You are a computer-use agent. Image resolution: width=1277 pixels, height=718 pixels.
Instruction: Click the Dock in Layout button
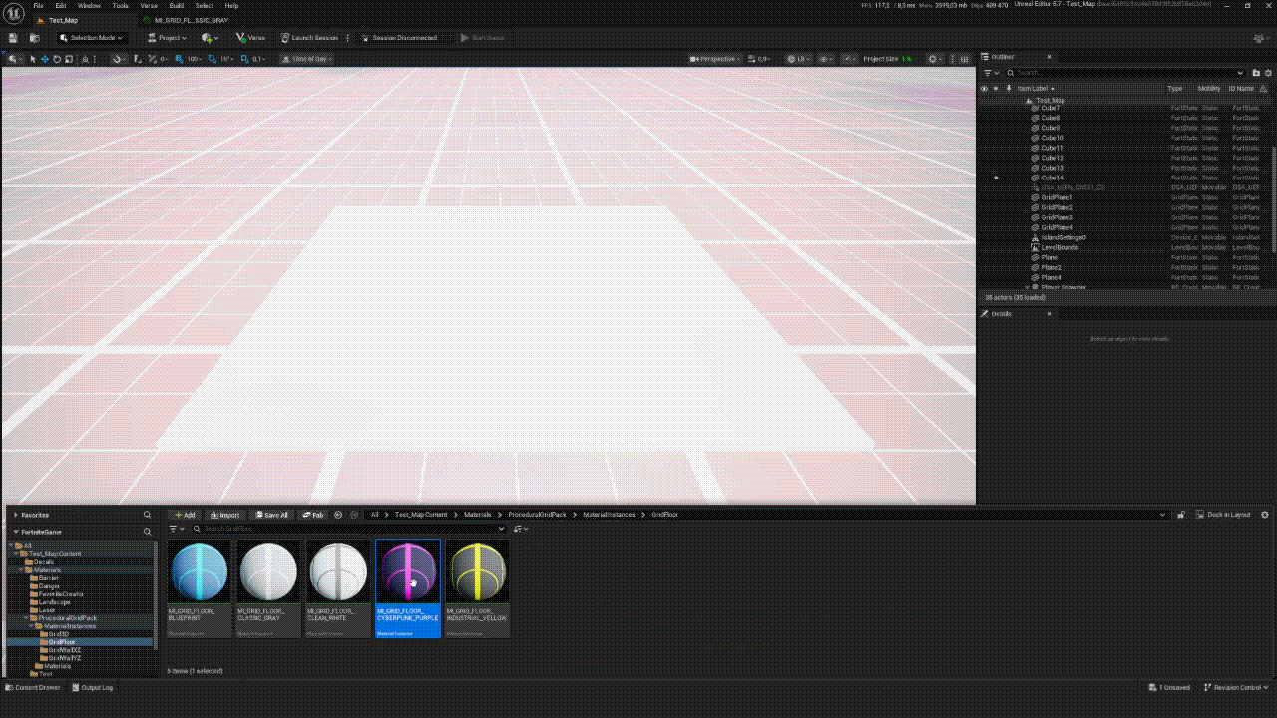coord(1222,515)
